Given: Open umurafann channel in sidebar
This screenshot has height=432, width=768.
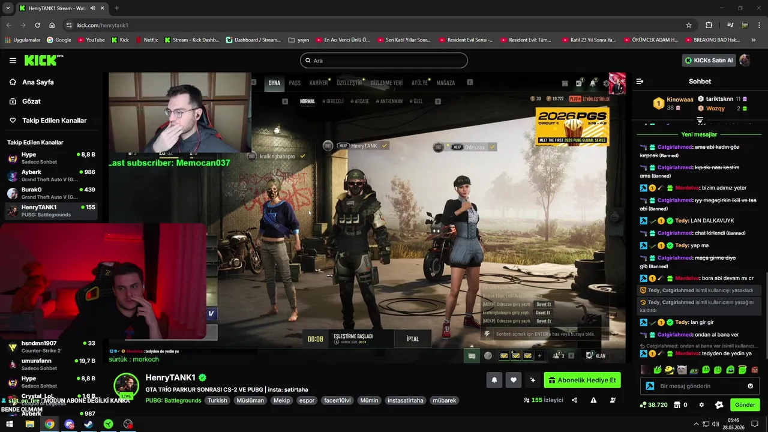Looking at the screenshot, I should coord(52,364).
